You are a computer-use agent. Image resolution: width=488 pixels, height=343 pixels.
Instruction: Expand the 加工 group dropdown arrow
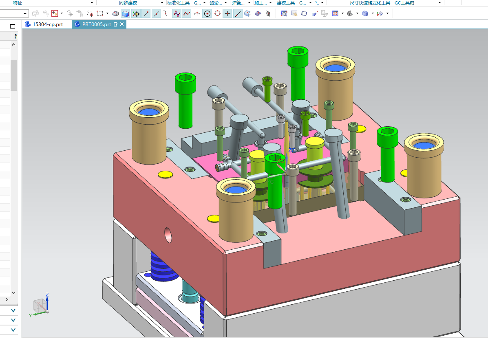click(270, 3)
